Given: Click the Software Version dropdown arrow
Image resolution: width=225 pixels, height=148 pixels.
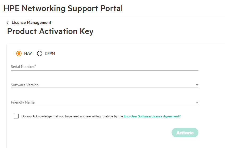Looking at the screenshot, I should click(197, 85).
